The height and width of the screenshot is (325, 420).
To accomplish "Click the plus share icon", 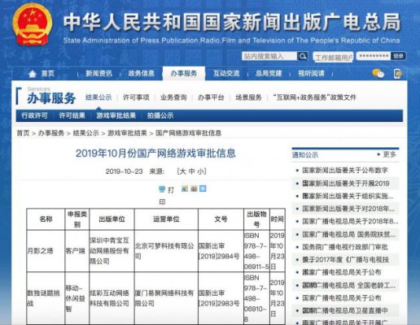I will [203, 188].
